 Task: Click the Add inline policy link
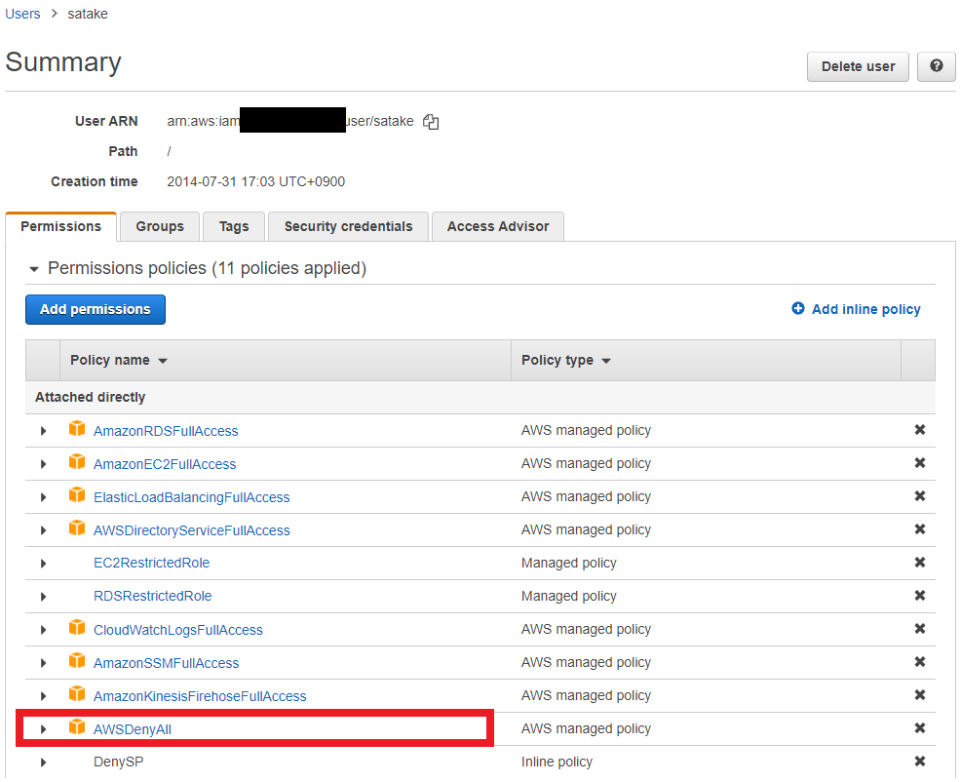(865, 309)
